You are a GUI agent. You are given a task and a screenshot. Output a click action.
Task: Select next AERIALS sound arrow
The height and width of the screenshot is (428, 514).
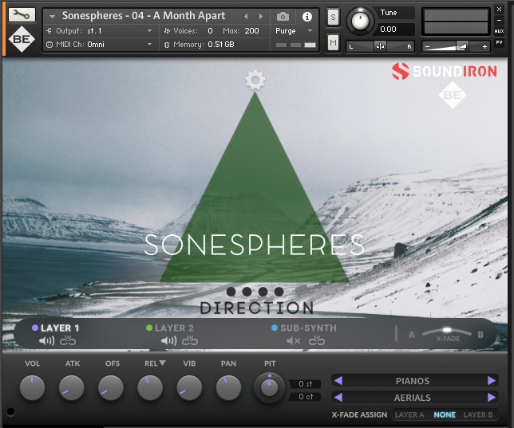coord(492,398)
